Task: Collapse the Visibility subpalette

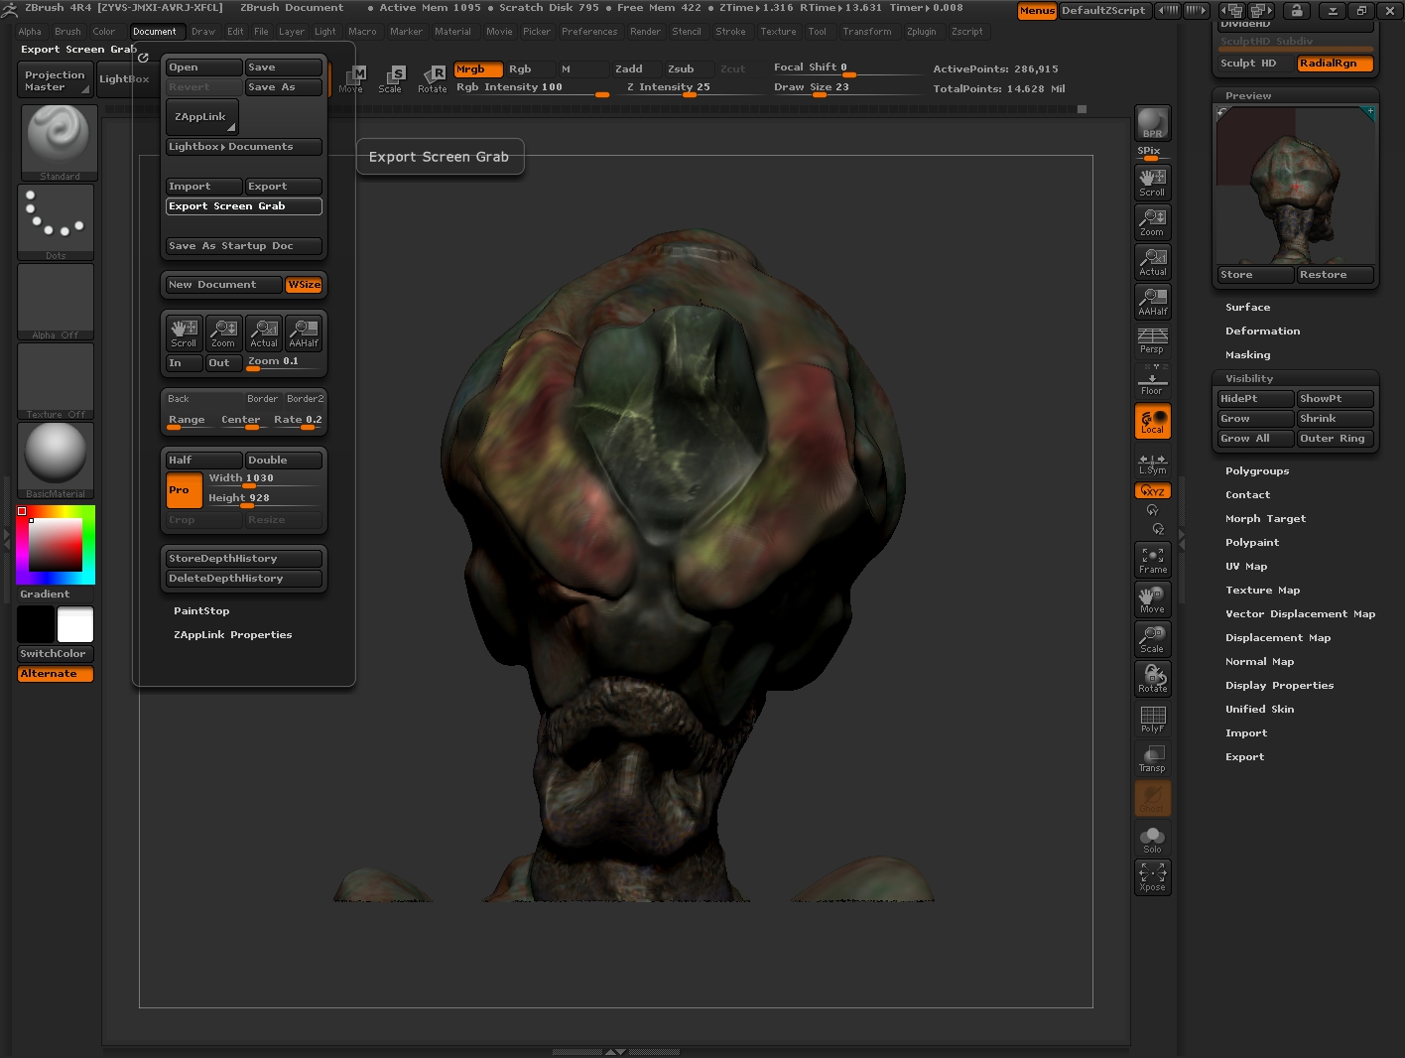Action: [x=1249, y=379]
